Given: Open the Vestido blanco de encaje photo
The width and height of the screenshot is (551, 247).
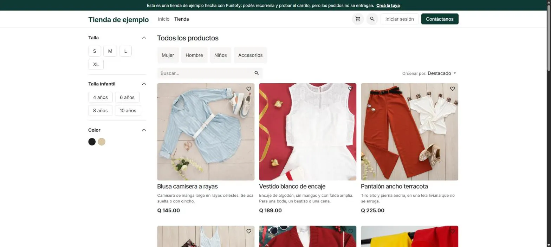Looking at the screenshot, I should [x=308, y=132].
